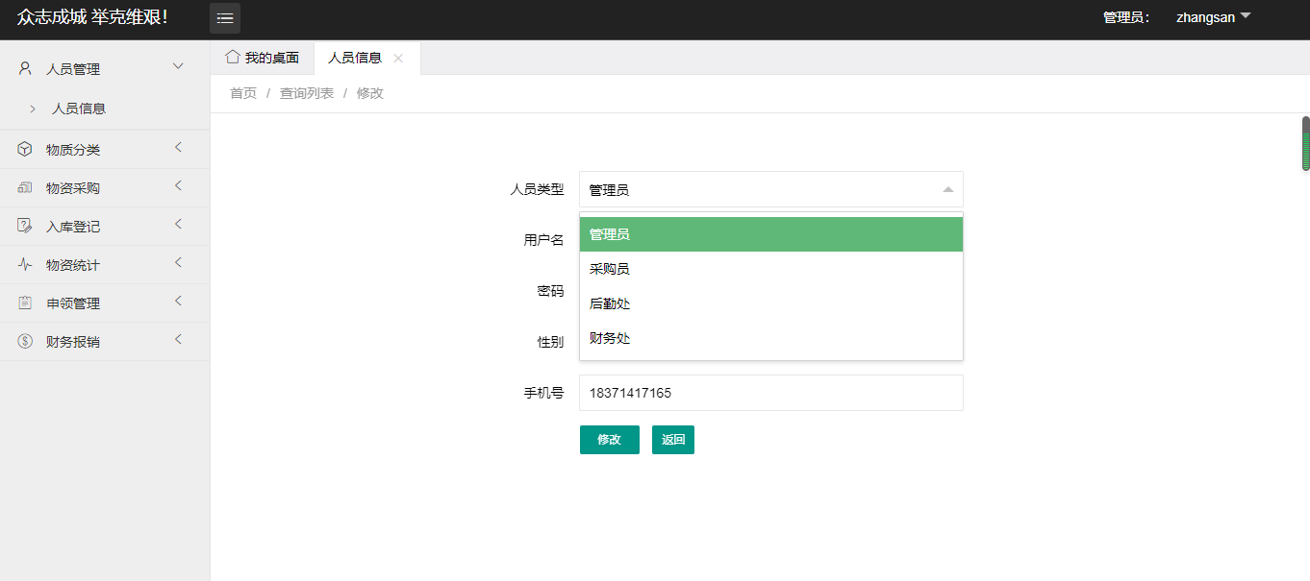Click the 物资采购 icon in sidebar
The height and width of the screenshot is (581, 1310).
pos(25,188)
